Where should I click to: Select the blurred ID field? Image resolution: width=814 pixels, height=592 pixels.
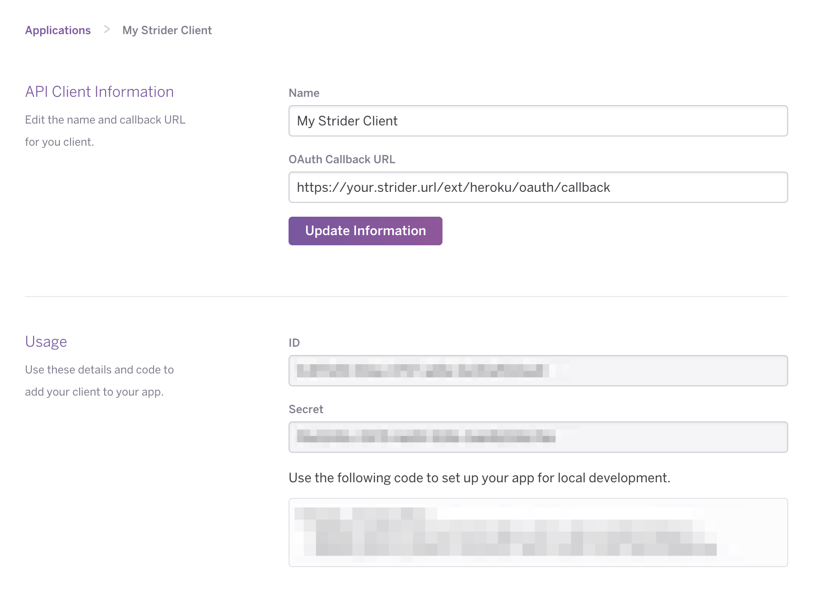[538, 371]
